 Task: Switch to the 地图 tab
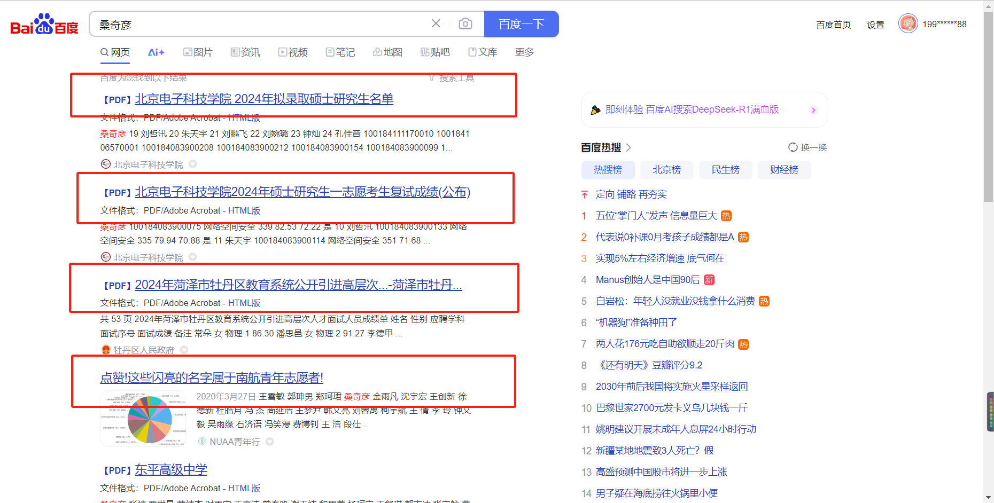[387, 52]
